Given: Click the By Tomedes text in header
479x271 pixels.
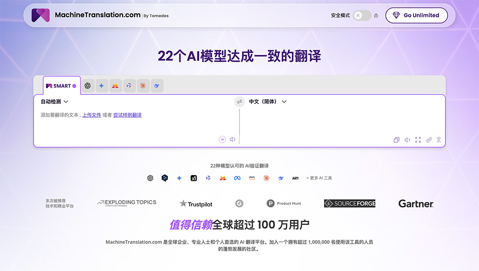Looking at the screenshot, I should click(x=156, y=16).
